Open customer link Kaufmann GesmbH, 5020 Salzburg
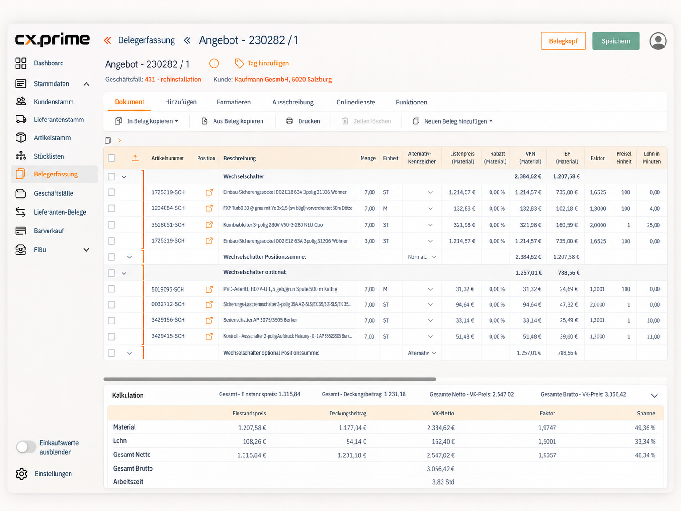This screenshot has height=511, width=681. [283, 80]
